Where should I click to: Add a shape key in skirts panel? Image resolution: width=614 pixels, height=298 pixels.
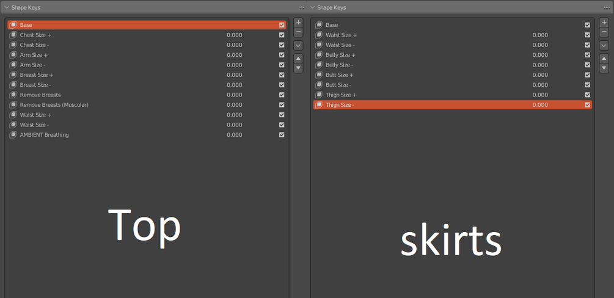pos(604,23)
